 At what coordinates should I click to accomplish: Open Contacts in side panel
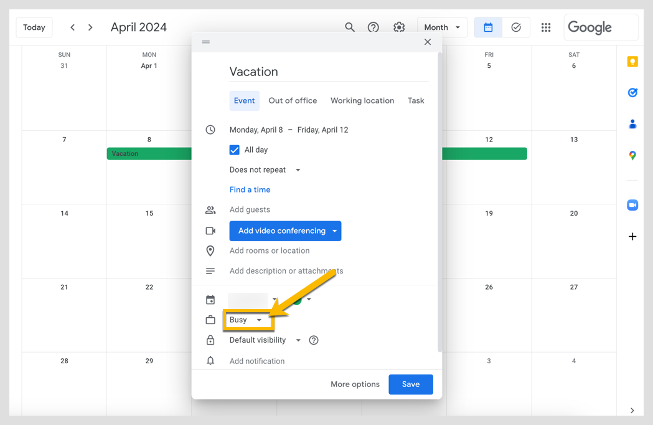click(x=632, y=124)
